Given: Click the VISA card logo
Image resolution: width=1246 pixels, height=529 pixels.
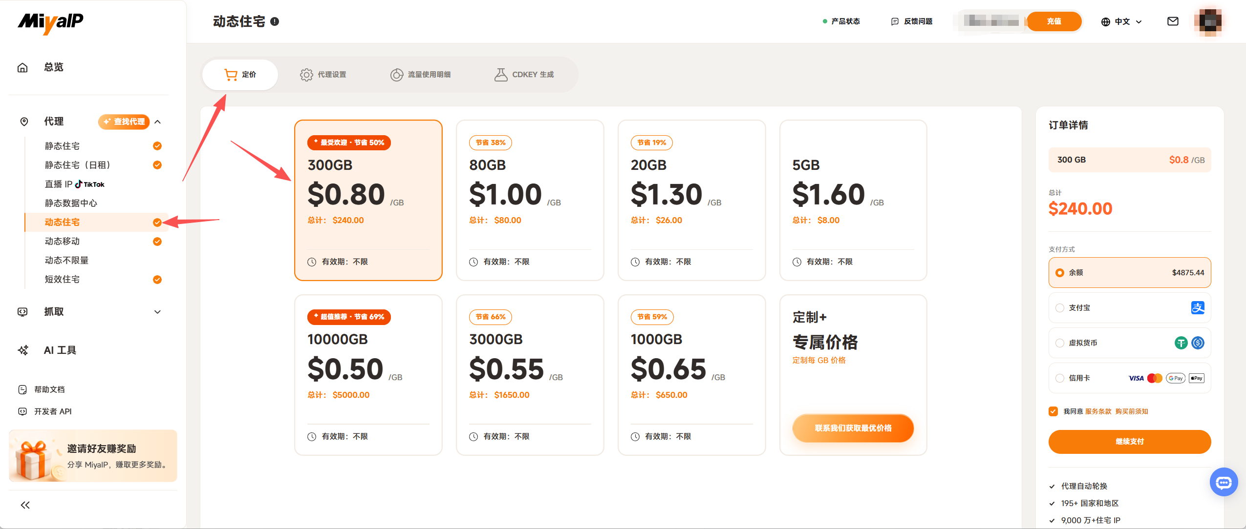Looking at the screenshot, I should (x=1136, y=378).
